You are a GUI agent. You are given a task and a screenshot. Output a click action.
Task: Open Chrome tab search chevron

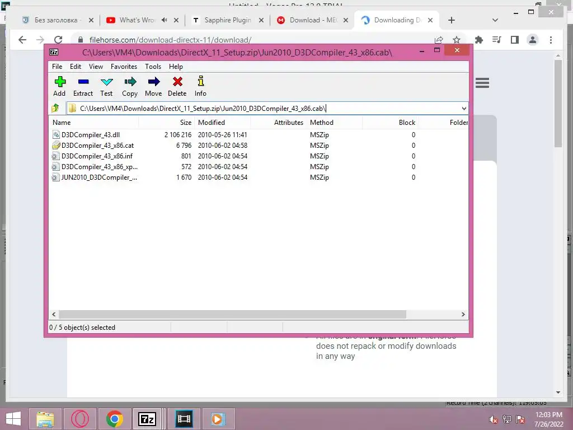tap(495, 20)
